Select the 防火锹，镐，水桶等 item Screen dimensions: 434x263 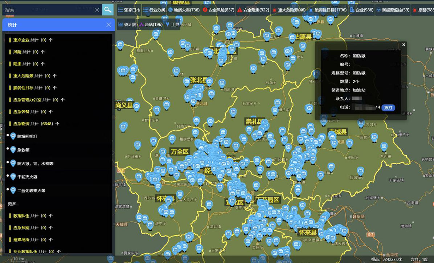tap(35, 164)
